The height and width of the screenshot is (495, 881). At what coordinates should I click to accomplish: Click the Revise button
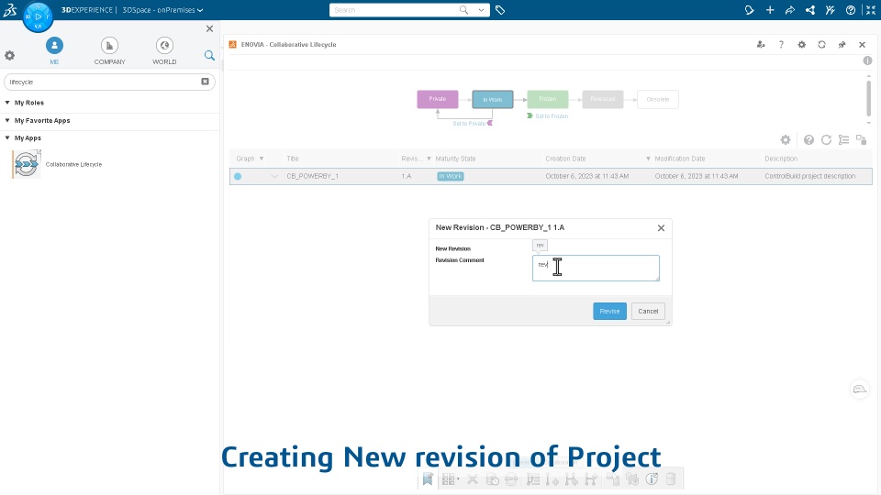pos(609,311)
